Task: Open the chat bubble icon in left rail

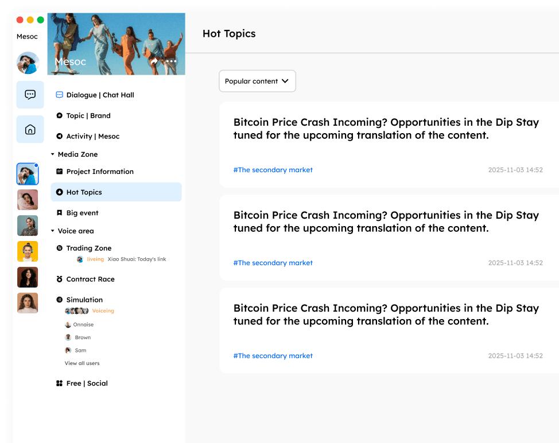Action: tap(30, 95)
